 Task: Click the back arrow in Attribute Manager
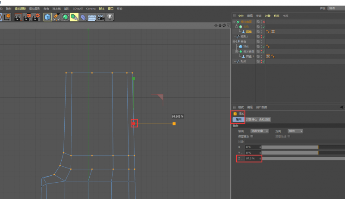pos(342,107)
